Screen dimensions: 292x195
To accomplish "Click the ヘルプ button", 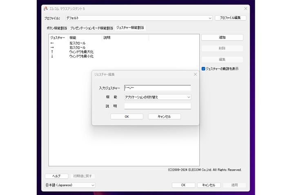I will pos(56,176).
